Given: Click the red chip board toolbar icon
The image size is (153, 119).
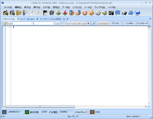Looking at the screenshot, I should (65, 13).
